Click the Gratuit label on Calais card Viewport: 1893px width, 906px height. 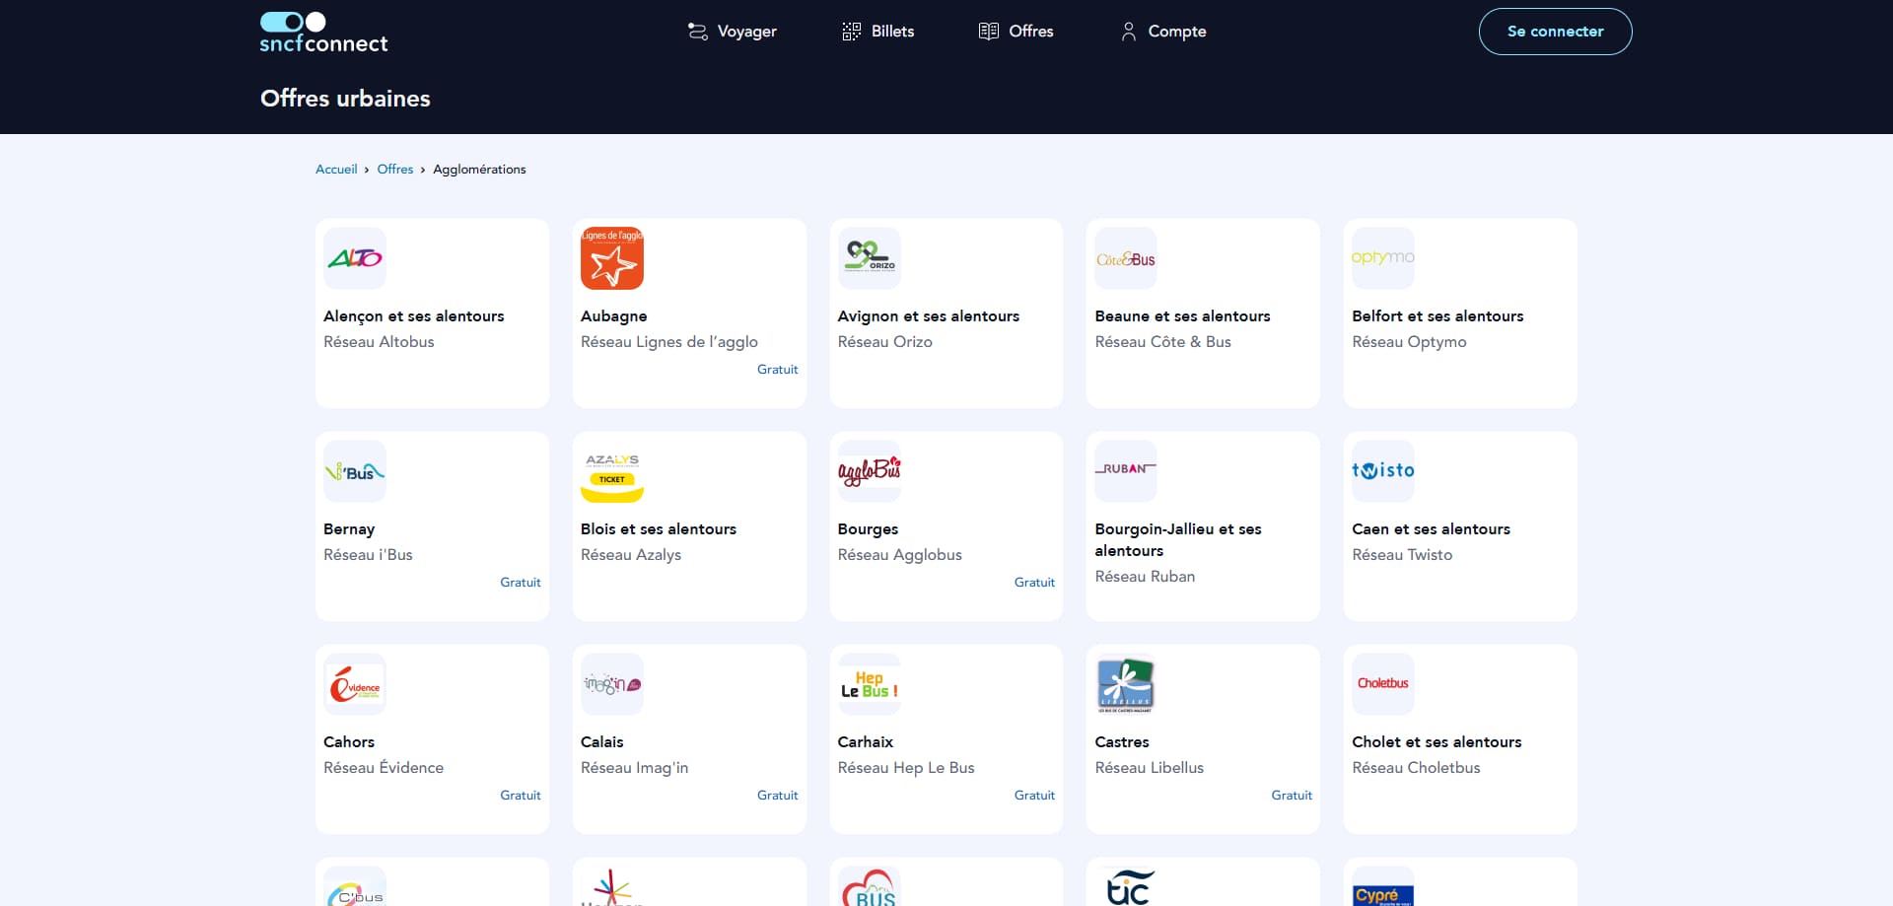[x=778, y=796]
